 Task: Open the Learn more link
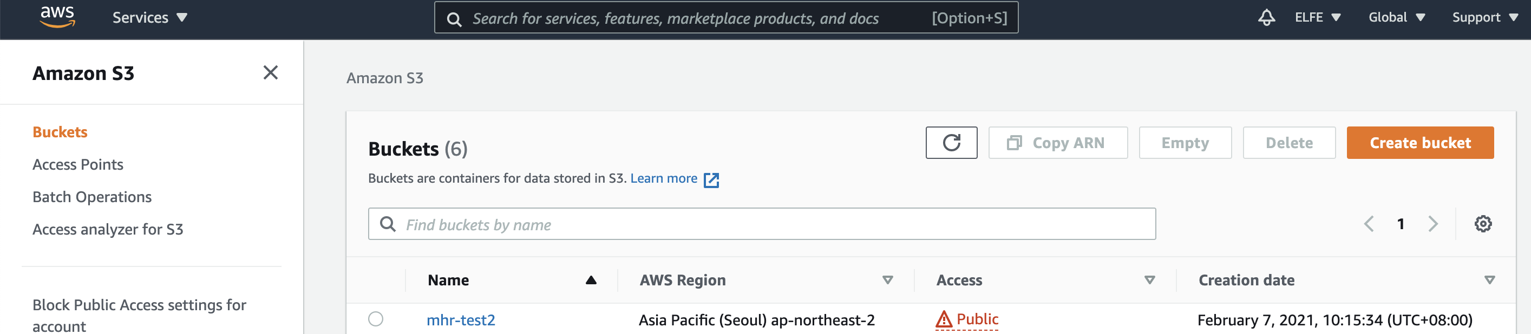click(x=663, y=178)
